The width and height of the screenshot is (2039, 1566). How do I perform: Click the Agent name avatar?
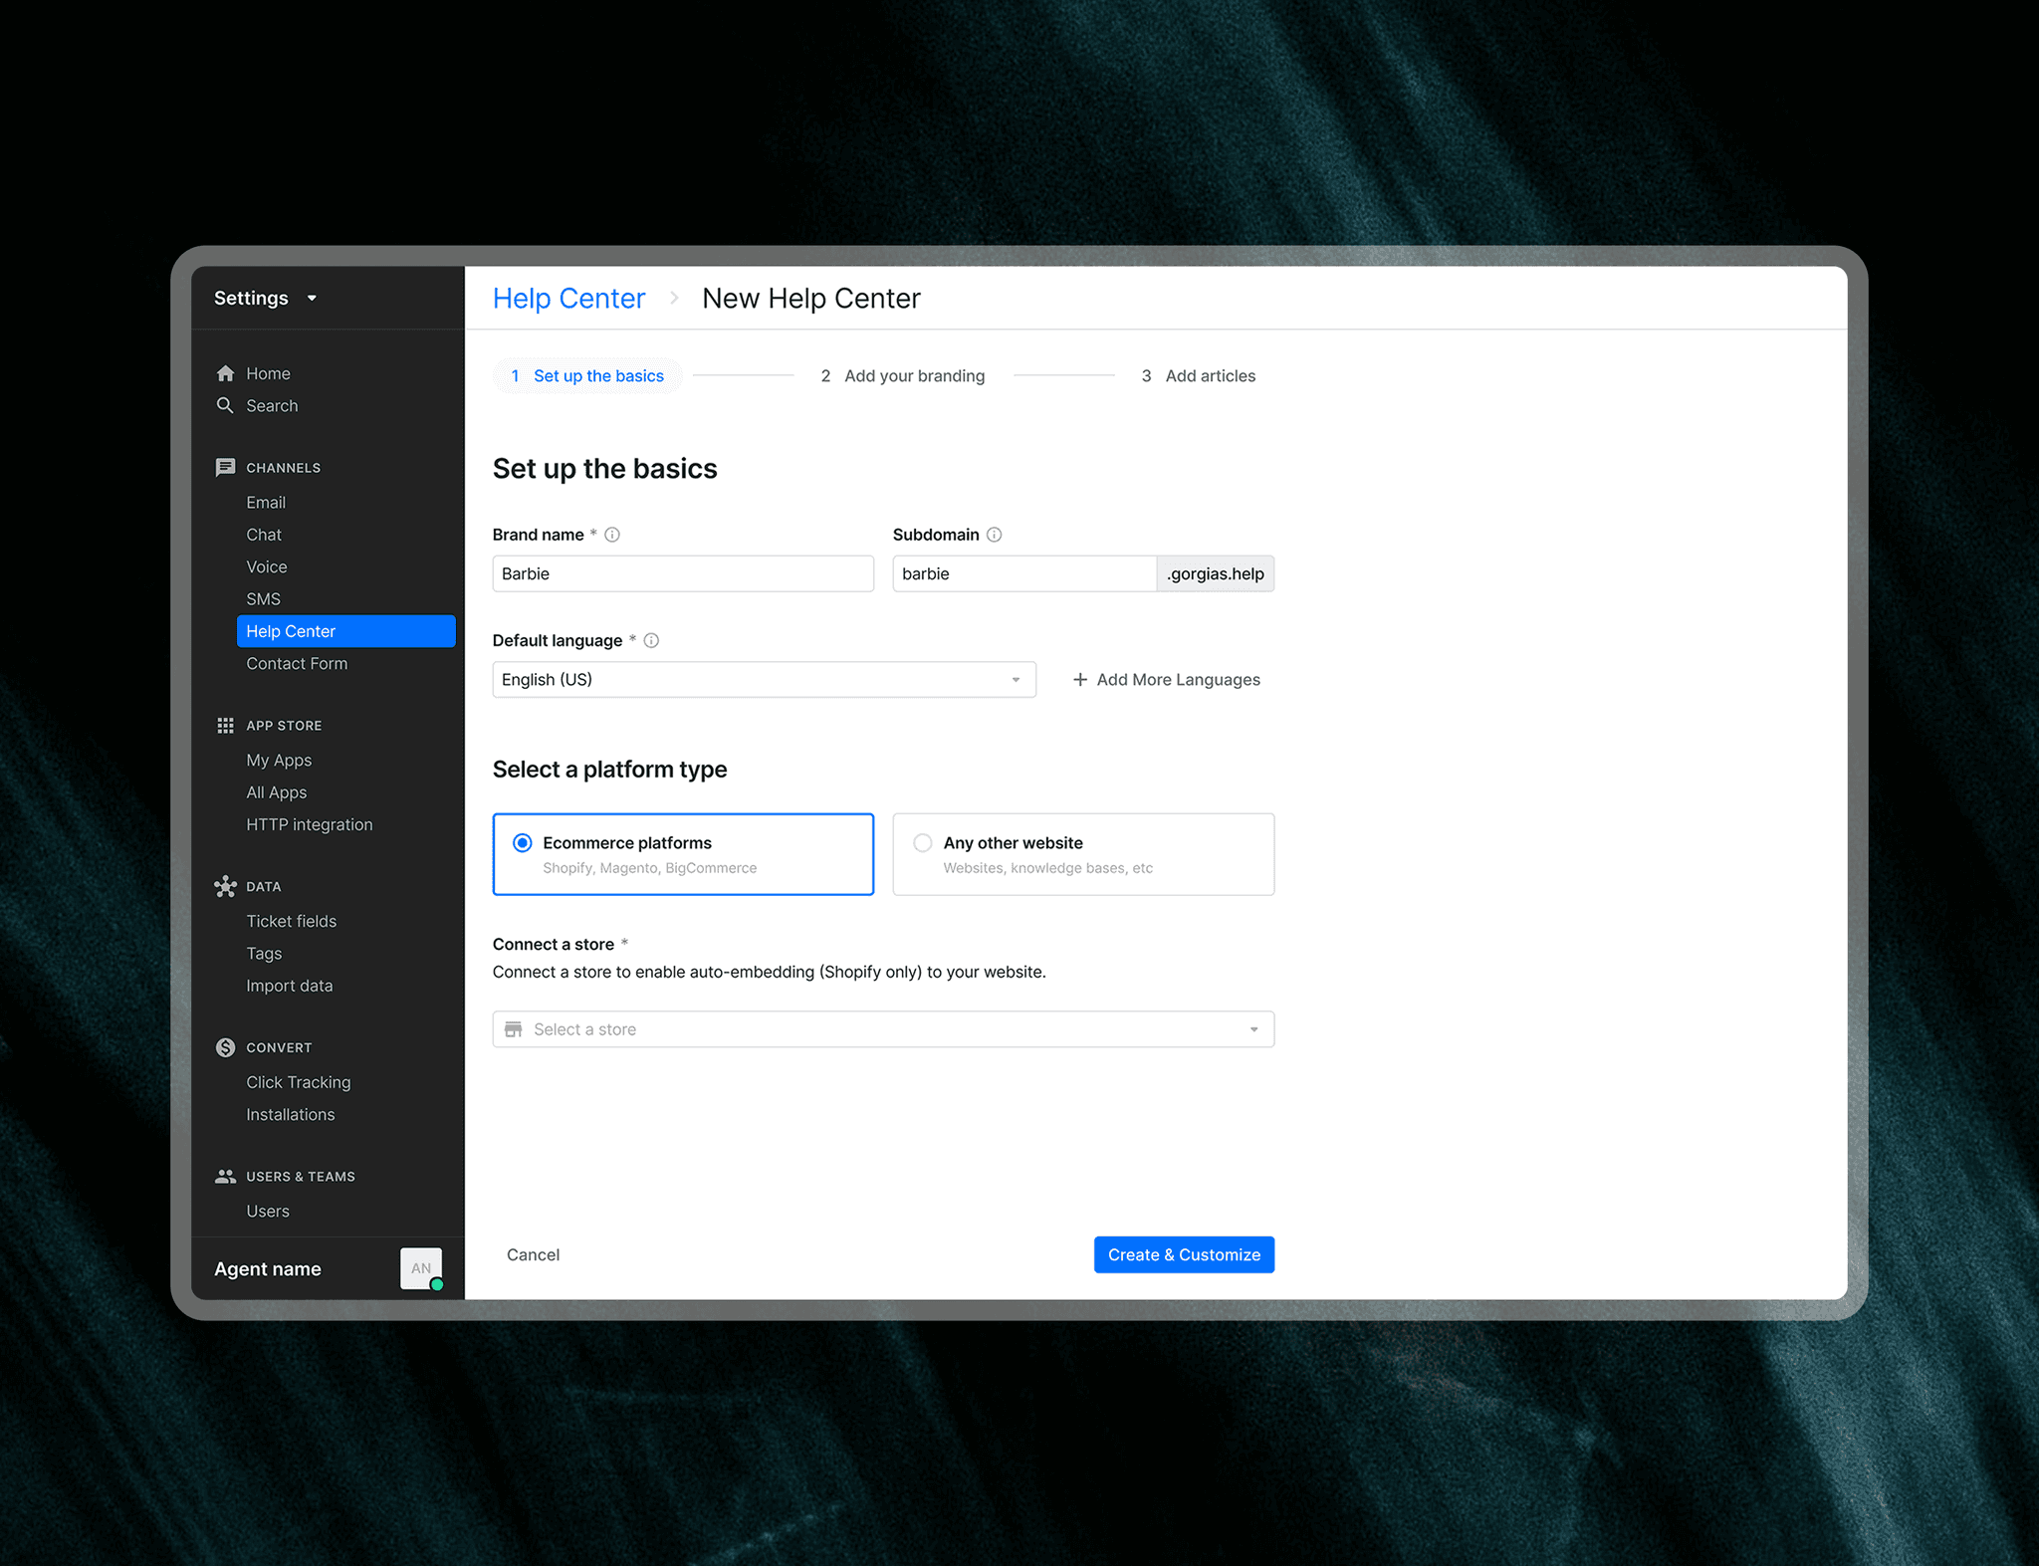pos(421,1268)
